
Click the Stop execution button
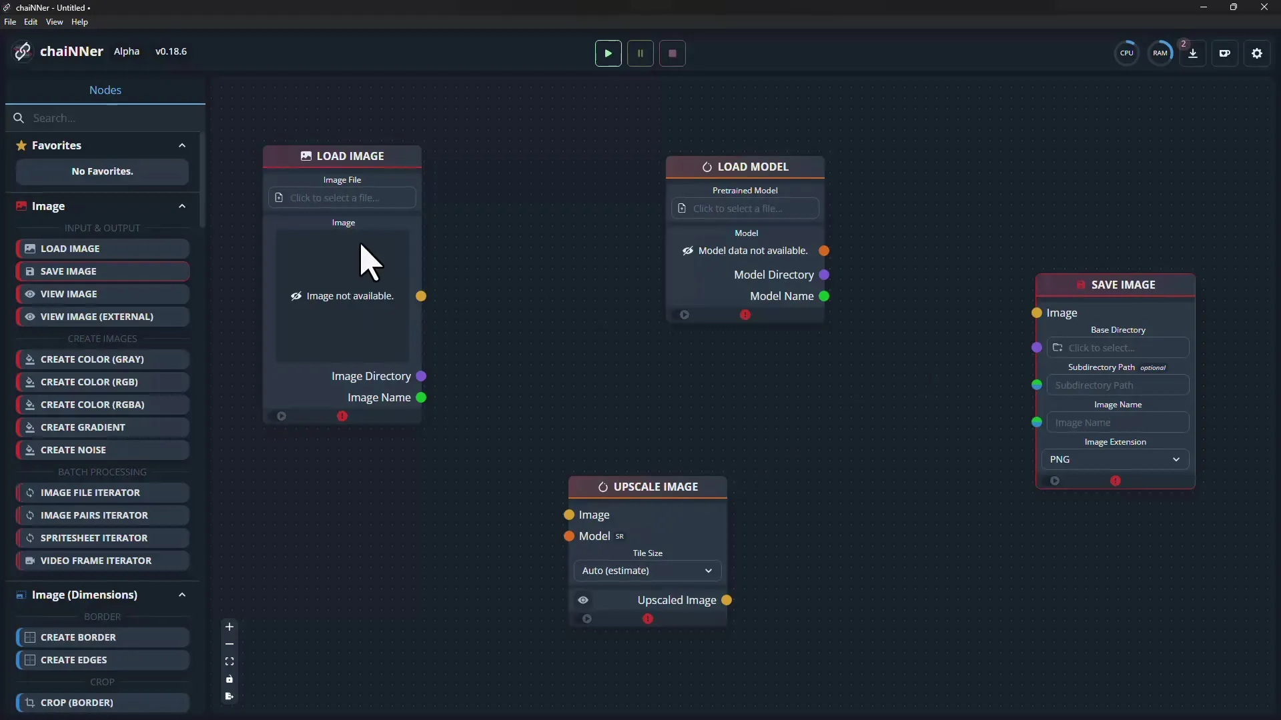click(672, 53)
